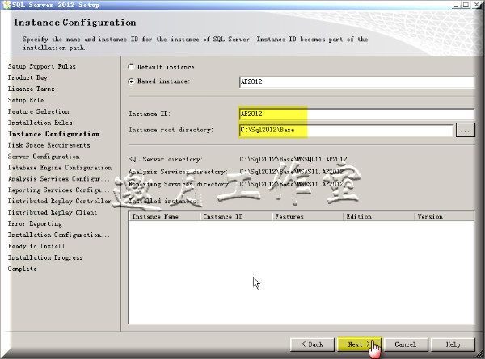Click the License Terms step
The width and height of the screenshot is (485, 359).
tap(32, 89)
